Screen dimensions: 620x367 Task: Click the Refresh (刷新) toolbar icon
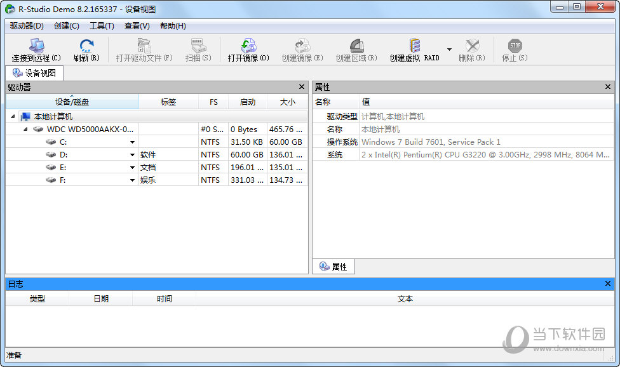tap(86, 46)
